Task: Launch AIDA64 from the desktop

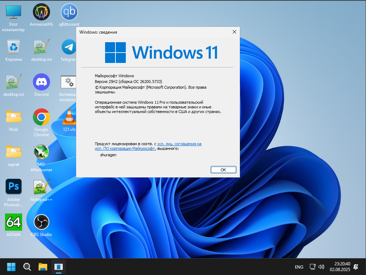Action: point(14,226)
